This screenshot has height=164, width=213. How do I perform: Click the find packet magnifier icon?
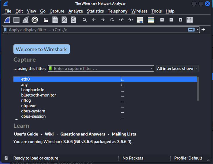click(x=85, y=20)
